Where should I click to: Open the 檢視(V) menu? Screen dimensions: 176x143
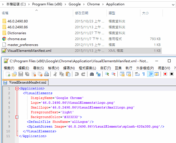[x=54, y=68]
